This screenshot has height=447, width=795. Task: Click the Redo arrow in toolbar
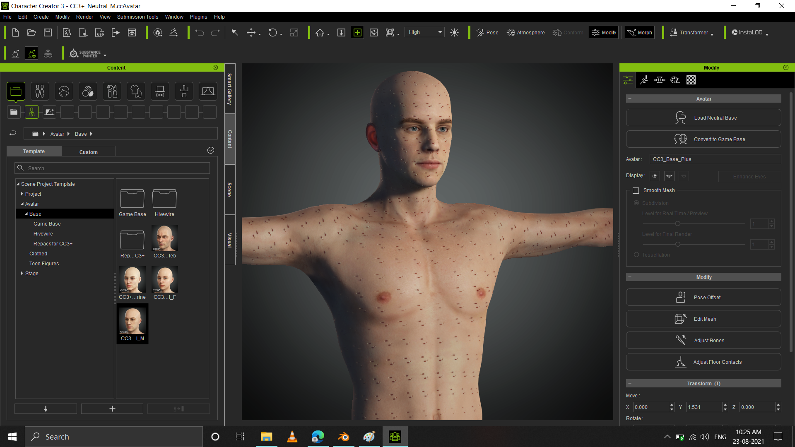click(215, 33)
